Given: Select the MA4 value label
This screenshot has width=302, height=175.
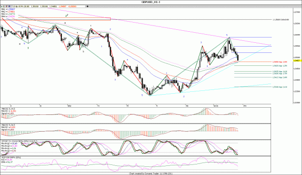Looking at the screenshot, I should (8, 16).
